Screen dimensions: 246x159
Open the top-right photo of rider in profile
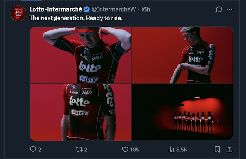pos(182,55)
